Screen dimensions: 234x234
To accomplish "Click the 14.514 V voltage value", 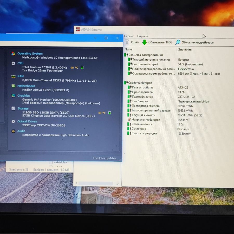I will click(x=183, y=120).
